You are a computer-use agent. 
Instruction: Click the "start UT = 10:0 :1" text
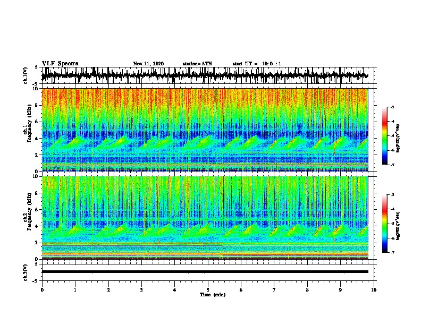257,64
